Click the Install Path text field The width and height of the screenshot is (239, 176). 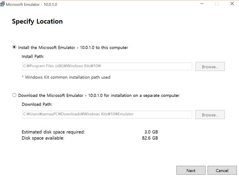(107, 66)
